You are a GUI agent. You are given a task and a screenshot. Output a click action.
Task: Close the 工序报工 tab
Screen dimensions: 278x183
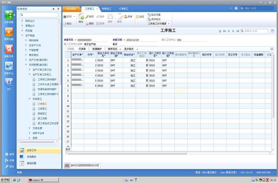coord(97,9)
